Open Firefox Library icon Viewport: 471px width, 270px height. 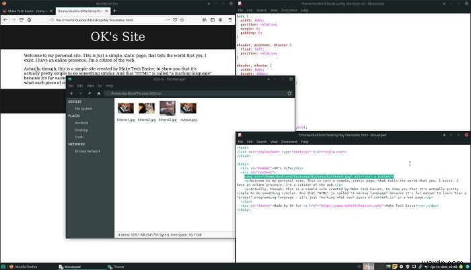(x=205, y=19)
